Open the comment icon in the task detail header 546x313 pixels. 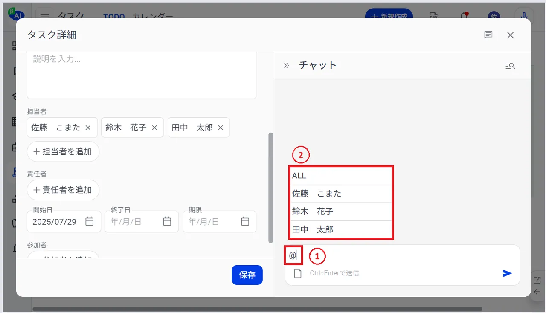488,35
